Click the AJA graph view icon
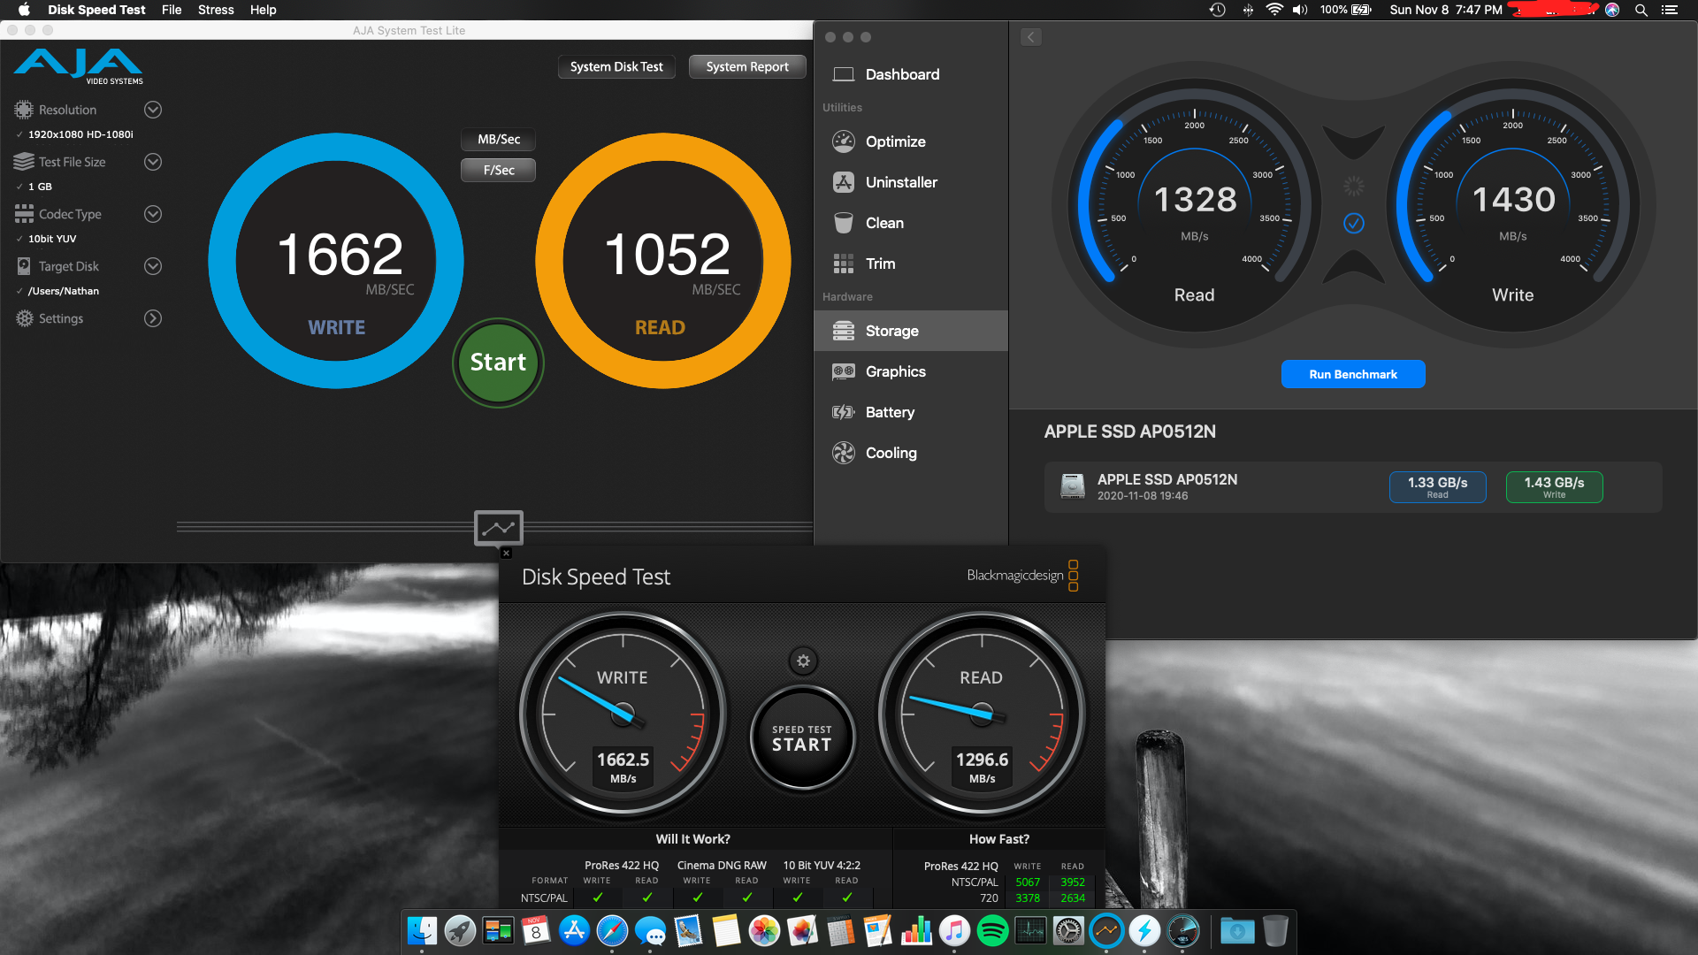Viewport: 1698px width, 955px height. [499, 528]
